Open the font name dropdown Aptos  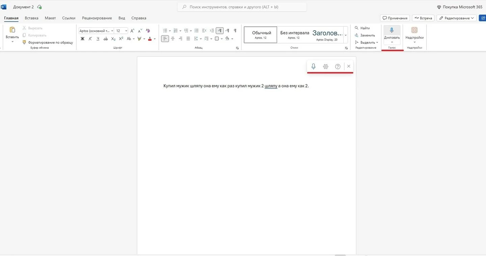[96, 31]
